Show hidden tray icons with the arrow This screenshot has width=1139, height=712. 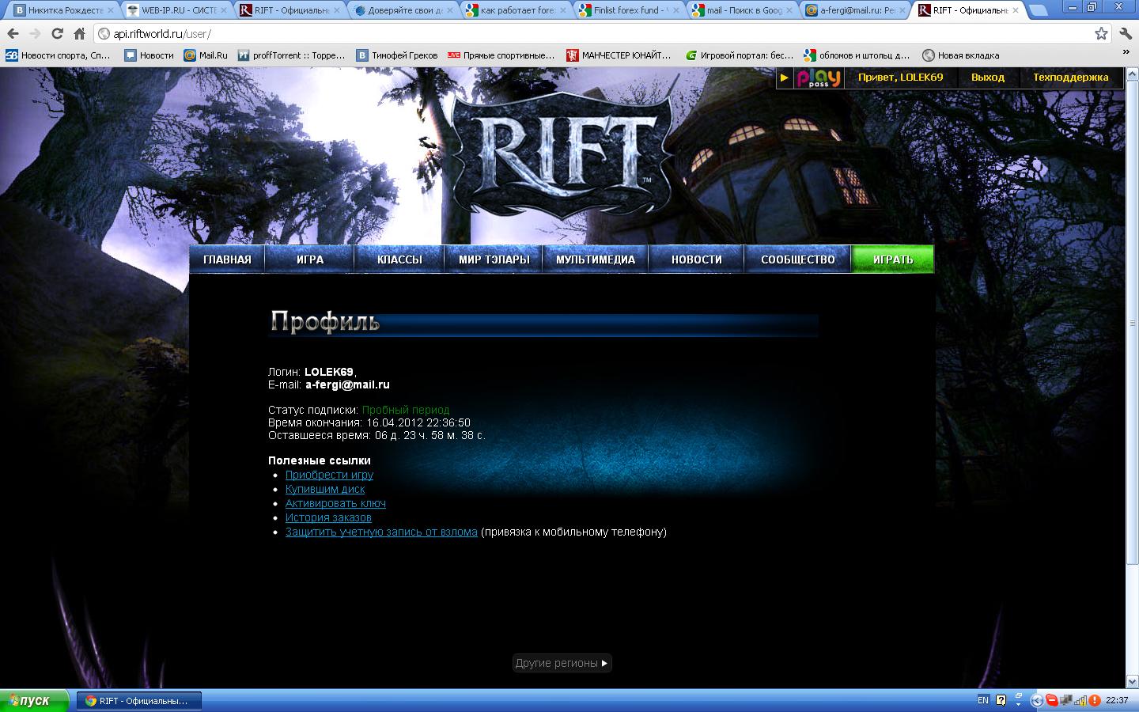click(x=1037, y=700)
